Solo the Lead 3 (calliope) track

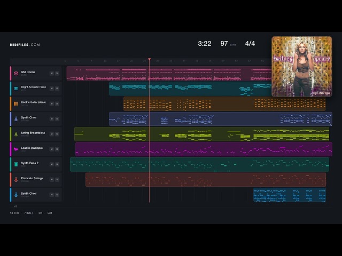coord(57,149)
